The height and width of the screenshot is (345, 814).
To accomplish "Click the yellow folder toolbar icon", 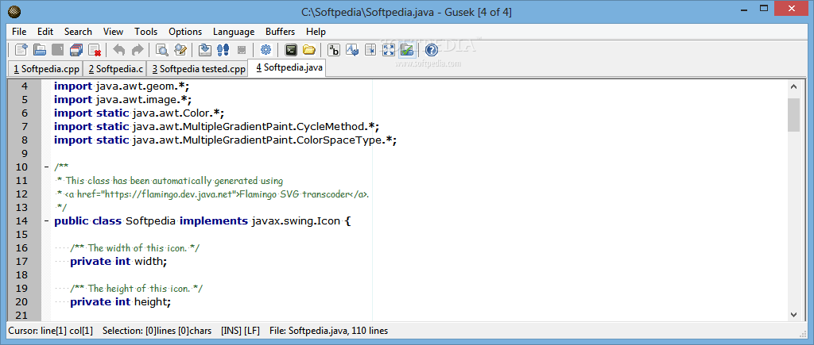I will point(309,50).
